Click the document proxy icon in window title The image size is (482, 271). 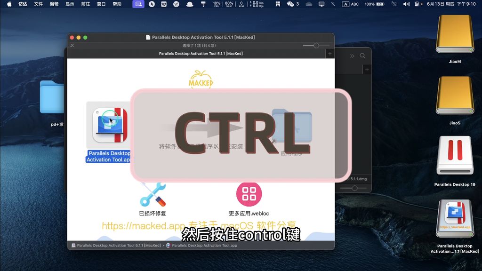point(148,37)
